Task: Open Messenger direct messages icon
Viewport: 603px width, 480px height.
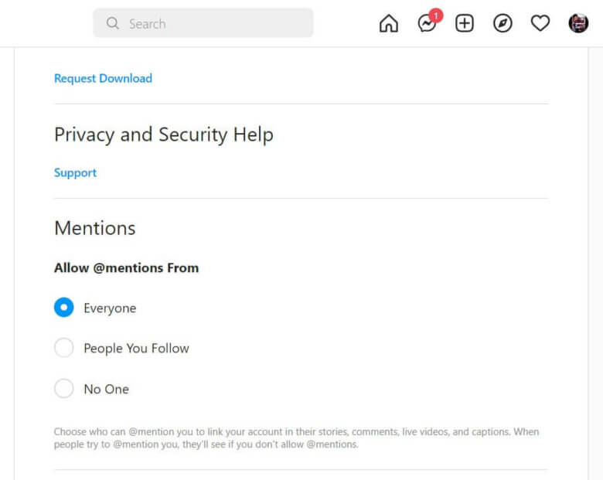Action: click(426, 25)
